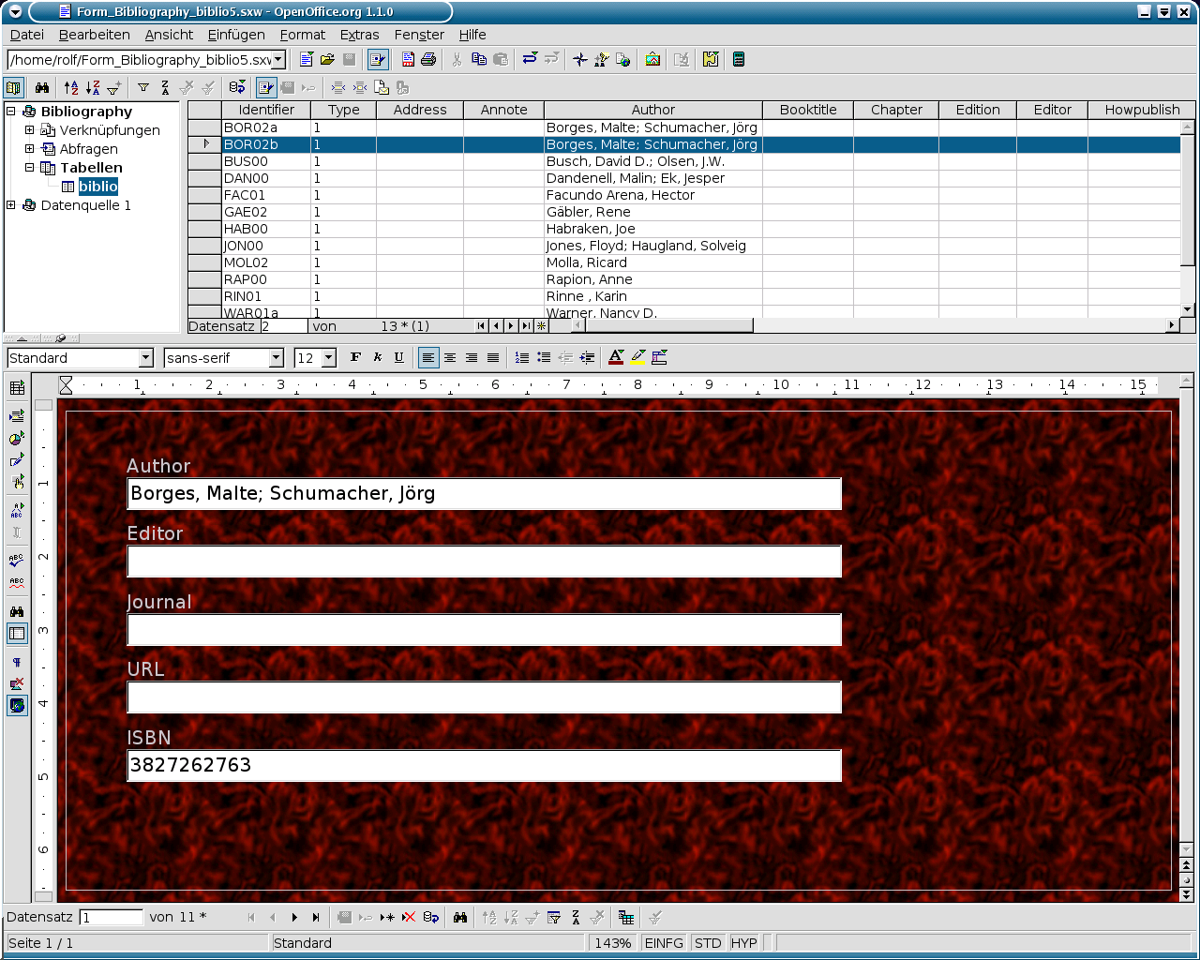Select the biblio table in tree

click(x=97, y=187)
